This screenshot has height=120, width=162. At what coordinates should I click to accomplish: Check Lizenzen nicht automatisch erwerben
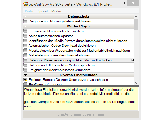(25, 31)
